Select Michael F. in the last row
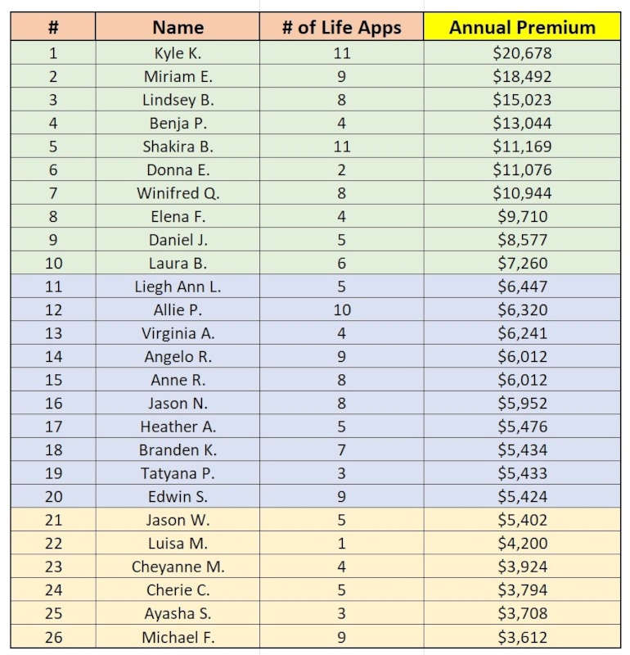The width and height of the screenshot is (630, 655). point(178,637)
